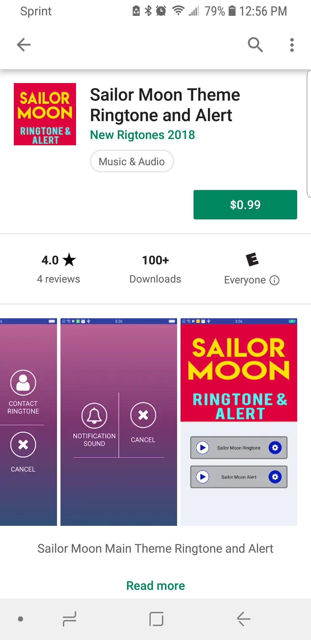The height and width of the screenshot is (640, 311).
Task: Tap the E content rating badge
Action: pyautogui.click(x=252, y=259)
